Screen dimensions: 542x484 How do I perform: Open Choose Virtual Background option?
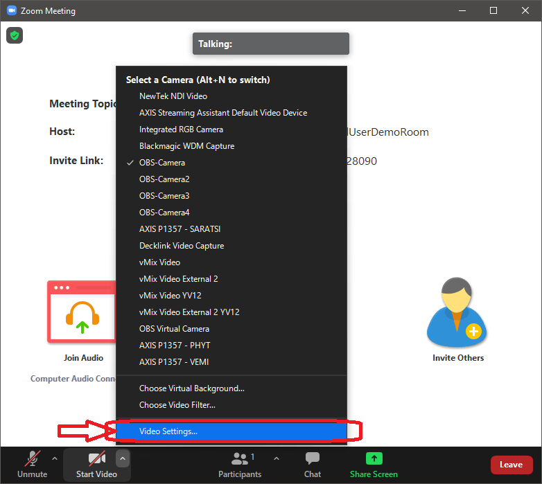pyautogui.click(x=231, y=388)
